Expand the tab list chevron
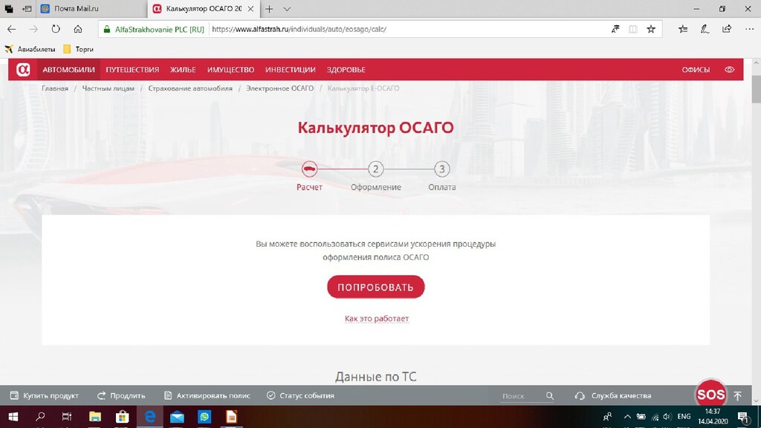This screenshot has width=761, height=428. 287,9
